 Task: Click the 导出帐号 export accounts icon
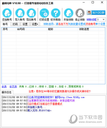tap(31, 13)
